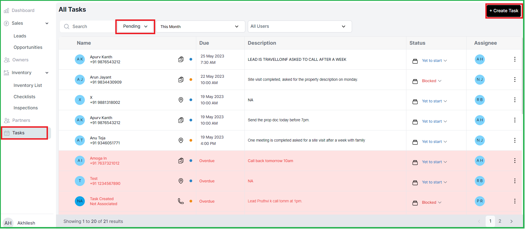Open more options for X task
525x229 pixels.
(515, 100)
